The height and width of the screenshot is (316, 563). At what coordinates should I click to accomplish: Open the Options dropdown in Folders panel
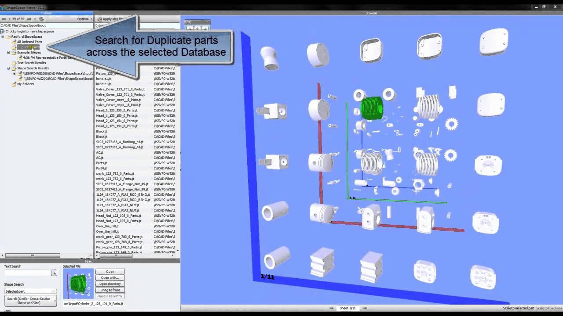84,19
